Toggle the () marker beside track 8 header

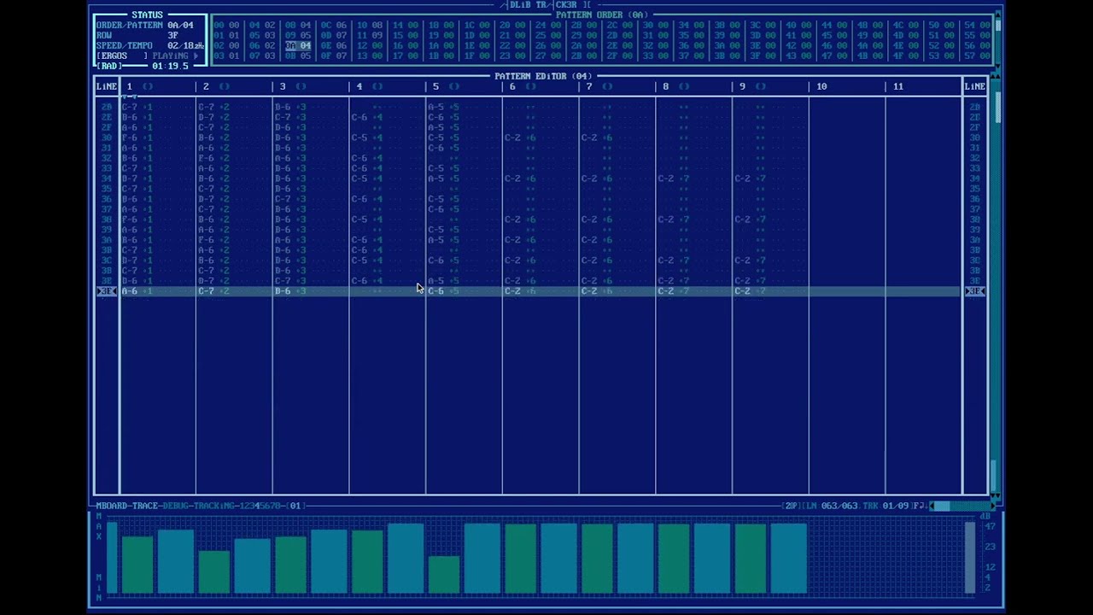click(x=684, y=86)
